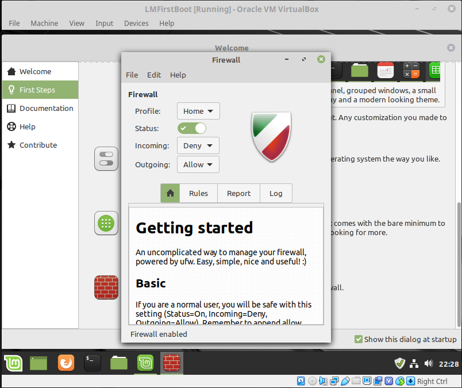Uncheck Show this dialog at startup
Viewport: 462px width, 388px height.
pyautogui.click(x=359, y=339)
